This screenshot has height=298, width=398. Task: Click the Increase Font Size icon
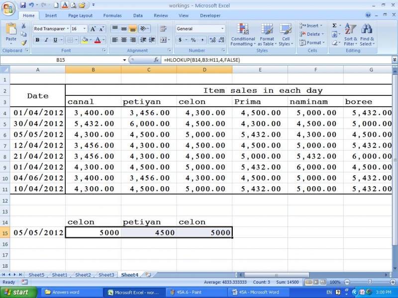(x=93, y=29)
